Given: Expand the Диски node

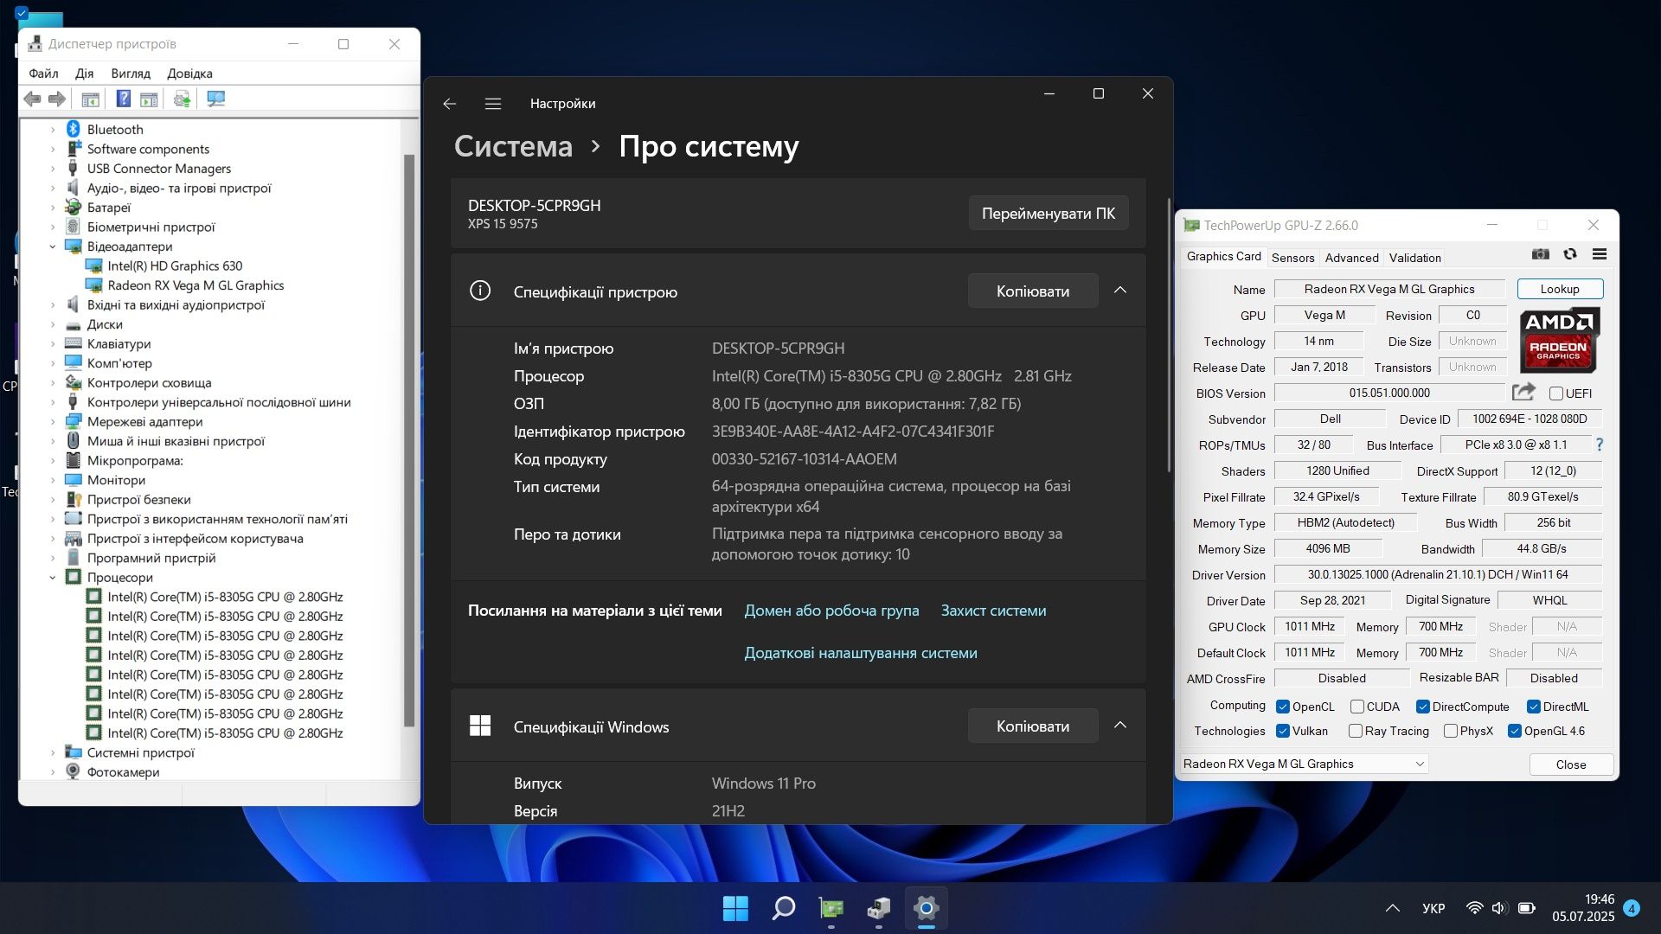Looking at the screenshot, I should pyautogui.click(x=53, y=324).
